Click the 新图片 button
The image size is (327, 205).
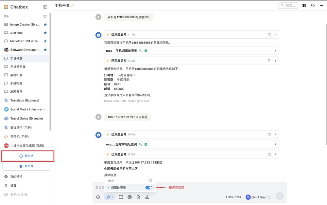pyautogui.click(x=26, y=166)
